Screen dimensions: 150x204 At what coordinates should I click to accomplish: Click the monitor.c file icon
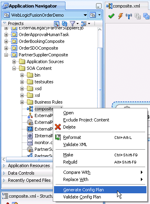pos(30,142)
